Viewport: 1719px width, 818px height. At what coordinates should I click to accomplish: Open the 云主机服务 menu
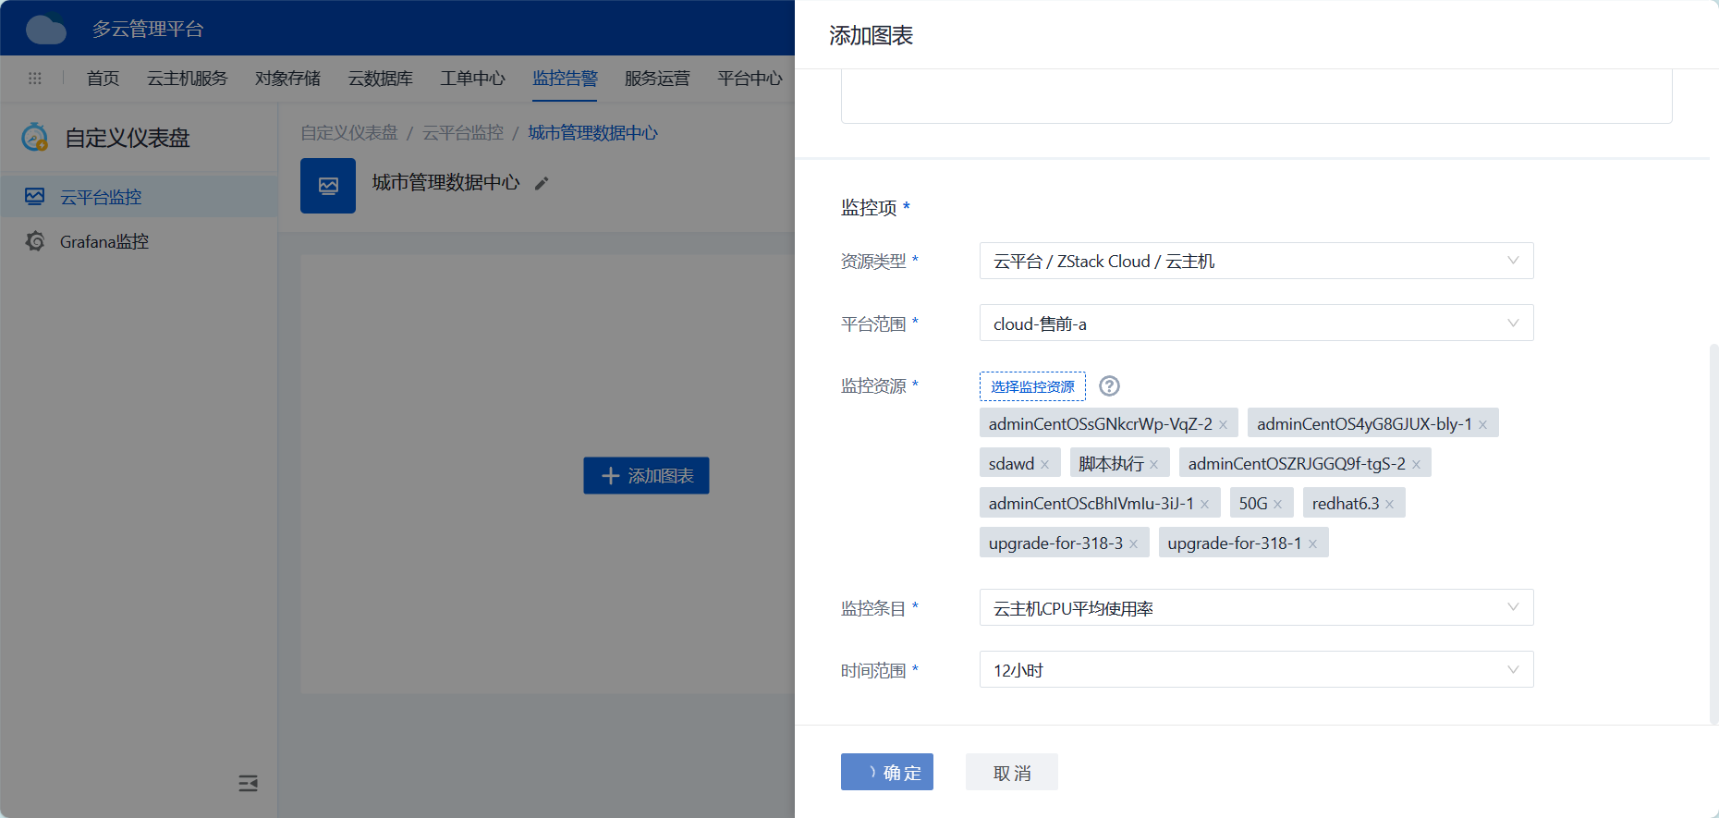coord(187,79)
